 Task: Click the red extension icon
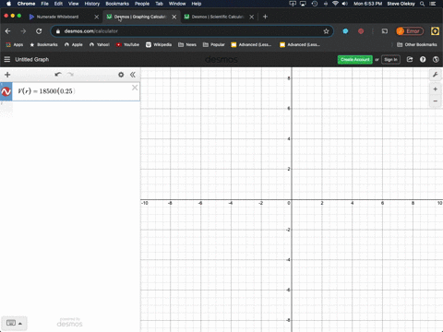tap(361, 31)
